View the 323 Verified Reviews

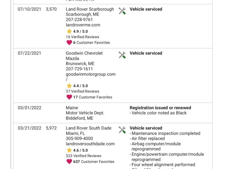(x=84, y=156)
